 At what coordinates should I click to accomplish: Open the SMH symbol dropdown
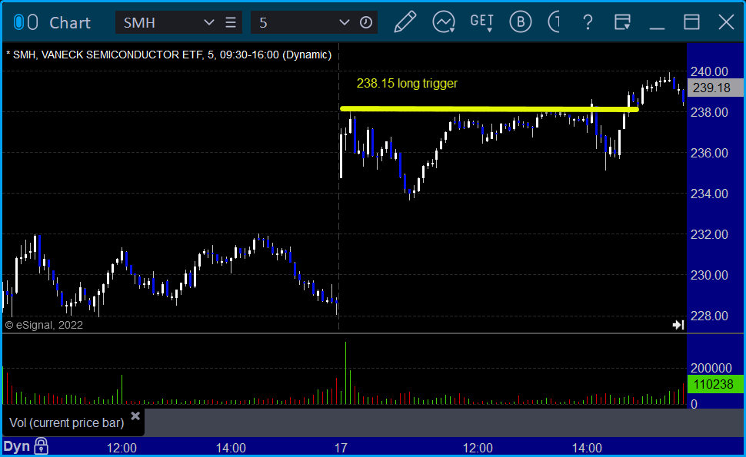pyautogui.click(x=208, y=22)
